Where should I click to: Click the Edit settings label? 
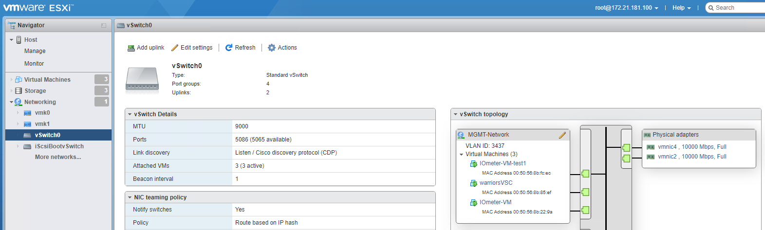pos(197,48)
